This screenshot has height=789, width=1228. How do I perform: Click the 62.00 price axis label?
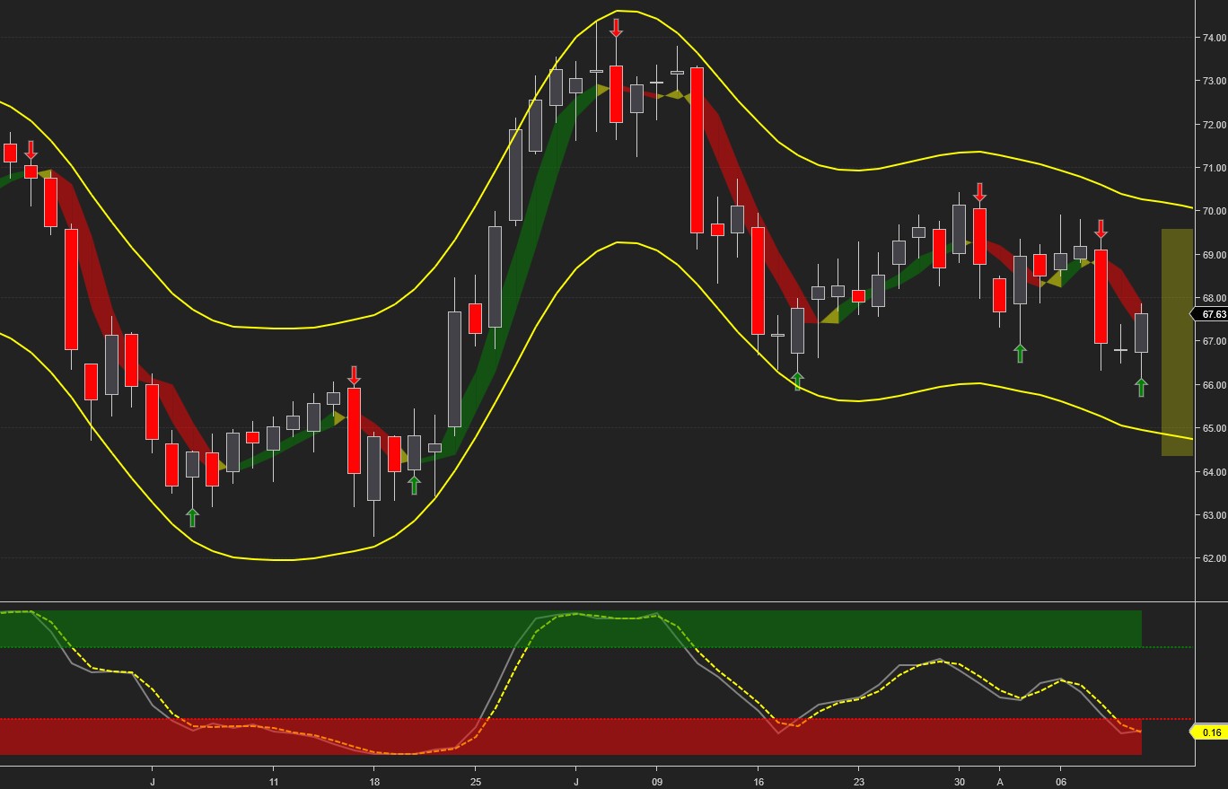coord(1215,558)
